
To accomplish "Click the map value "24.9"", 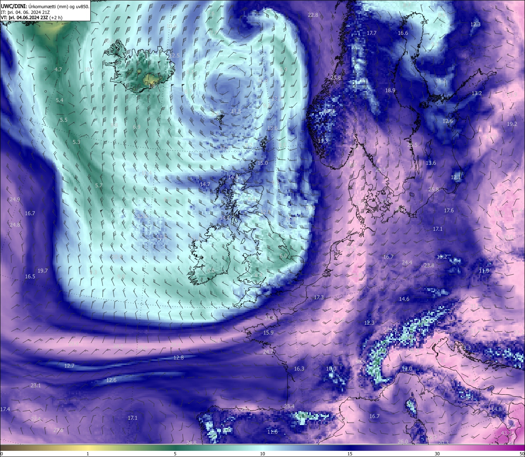I will pos(15,199).
